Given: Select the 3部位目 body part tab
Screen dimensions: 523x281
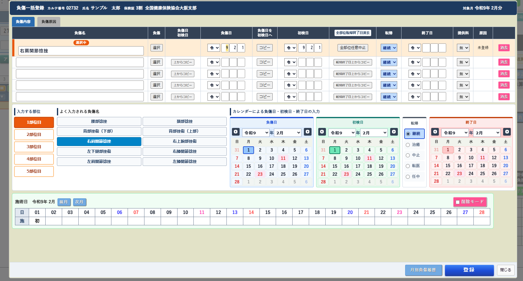Looking at the screenshot, I should 34,147.
